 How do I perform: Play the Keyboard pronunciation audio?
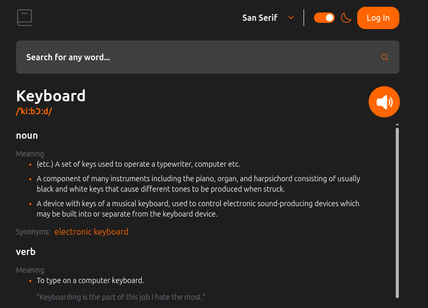[x=384, y=102]
